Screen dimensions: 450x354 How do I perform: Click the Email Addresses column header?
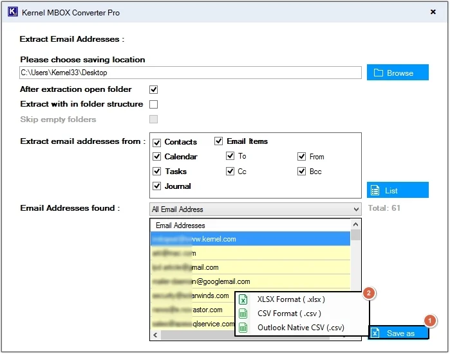(x=250, y=226)
